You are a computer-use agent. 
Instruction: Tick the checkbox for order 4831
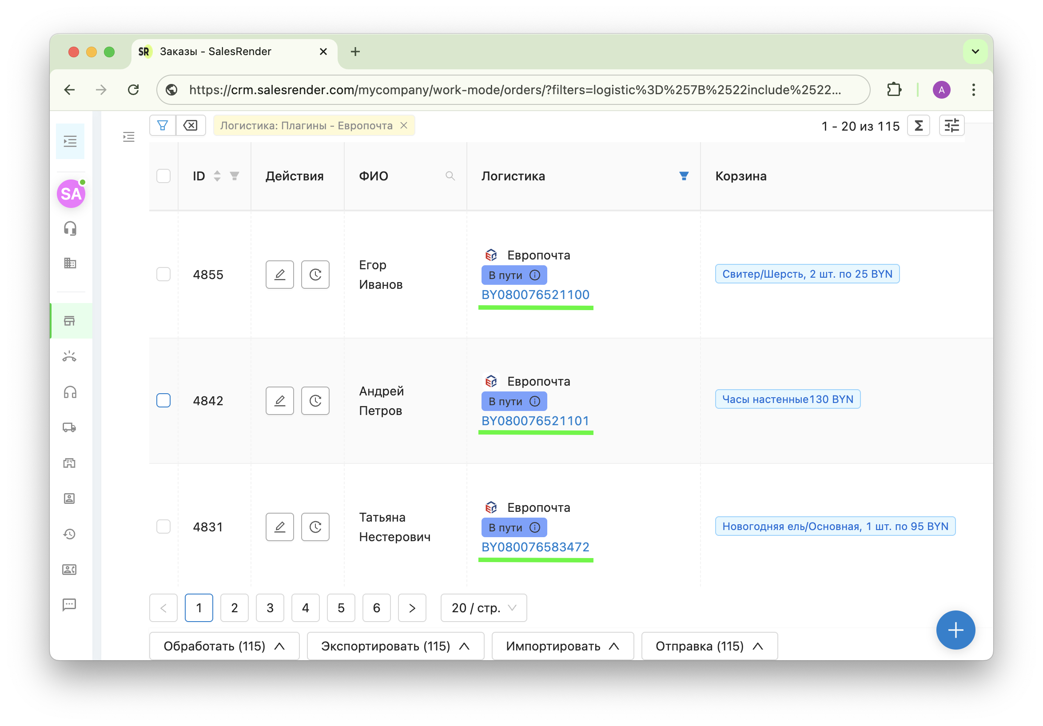click(163, 527)
